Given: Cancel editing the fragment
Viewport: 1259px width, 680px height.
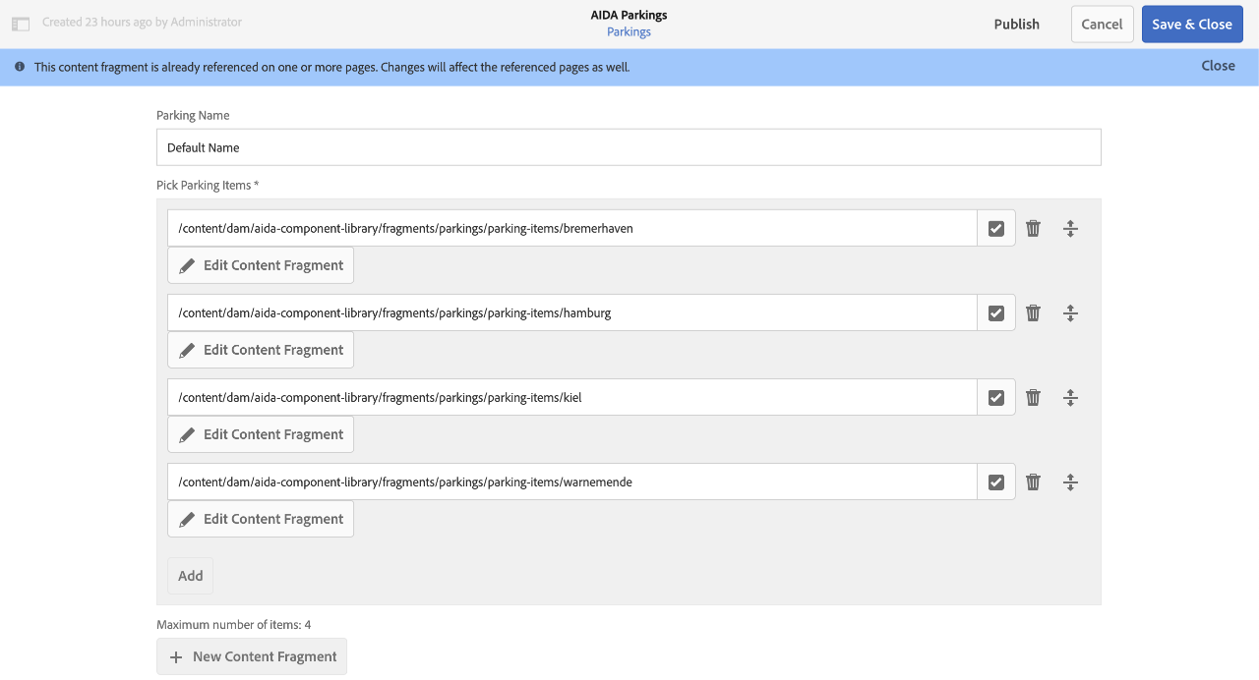Looking at the screenshot, I should (1102, 25).
